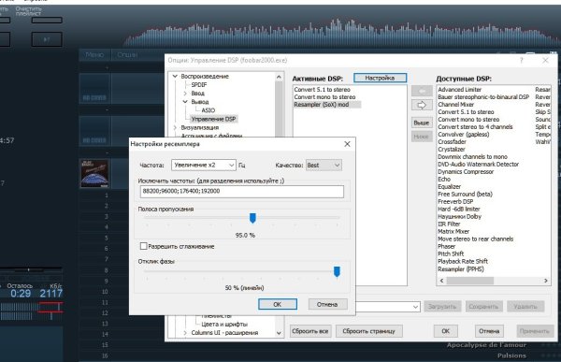Select Наушники Dolby in available DSP
This screenshot has width=561, height=362.
(459, 217)
